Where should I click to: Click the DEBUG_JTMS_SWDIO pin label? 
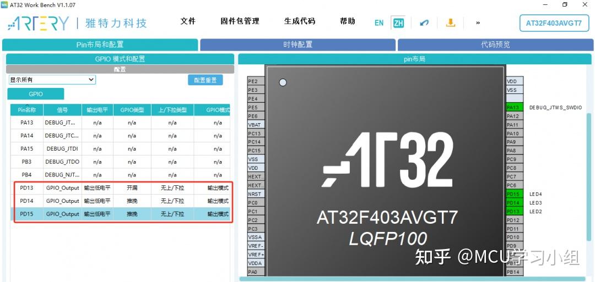click(x=555, y=108)
